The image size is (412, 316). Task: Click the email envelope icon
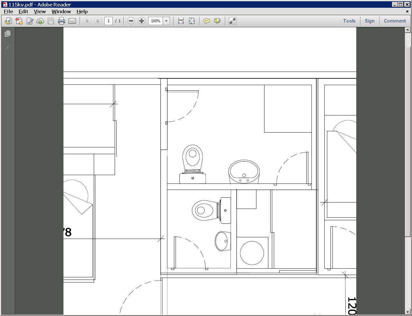(x=72, y=21)
